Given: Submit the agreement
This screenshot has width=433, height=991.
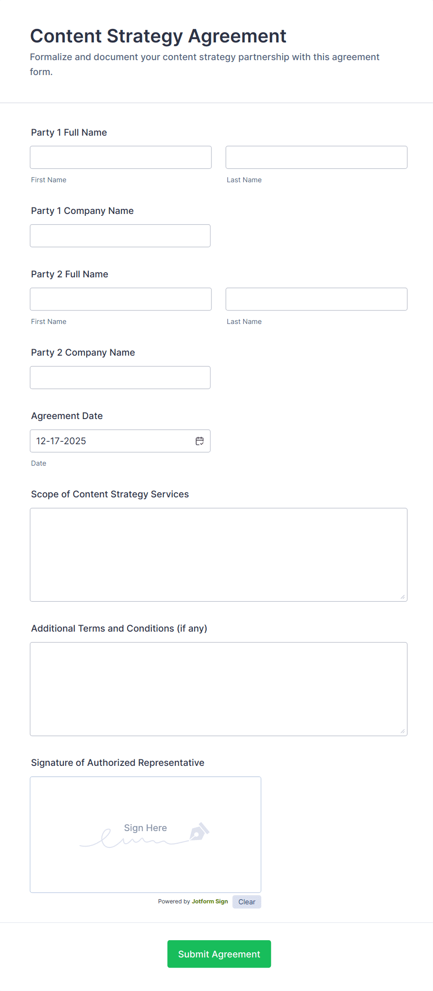Looking at the screenshot, I should click(x=219, y=954).
